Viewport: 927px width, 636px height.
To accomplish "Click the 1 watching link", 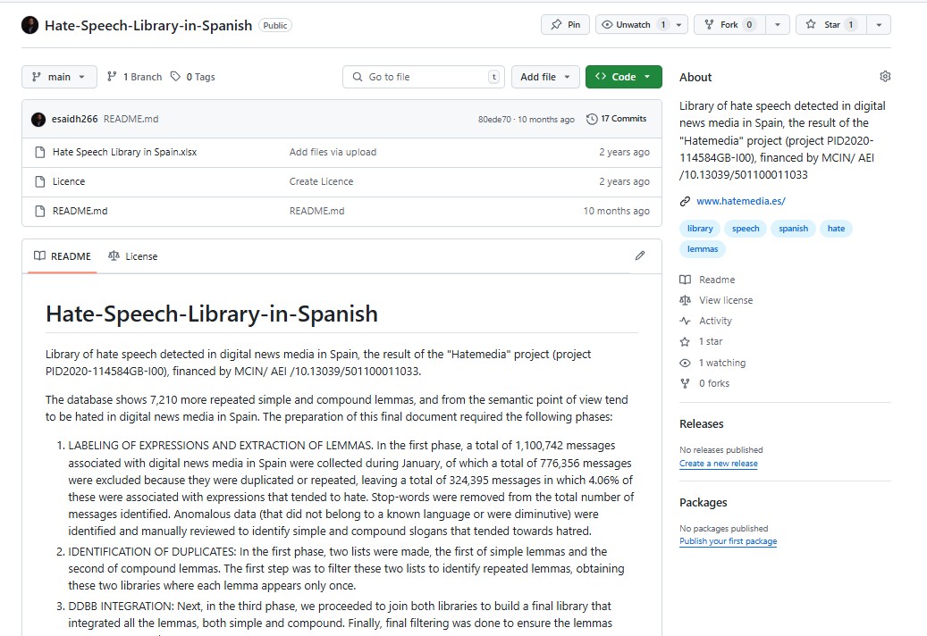I will coord(722,364).
